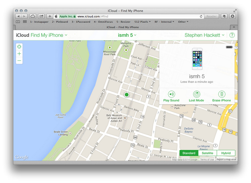Open the Resizer bookmark
Screen dimensions: 251x183
123,22
